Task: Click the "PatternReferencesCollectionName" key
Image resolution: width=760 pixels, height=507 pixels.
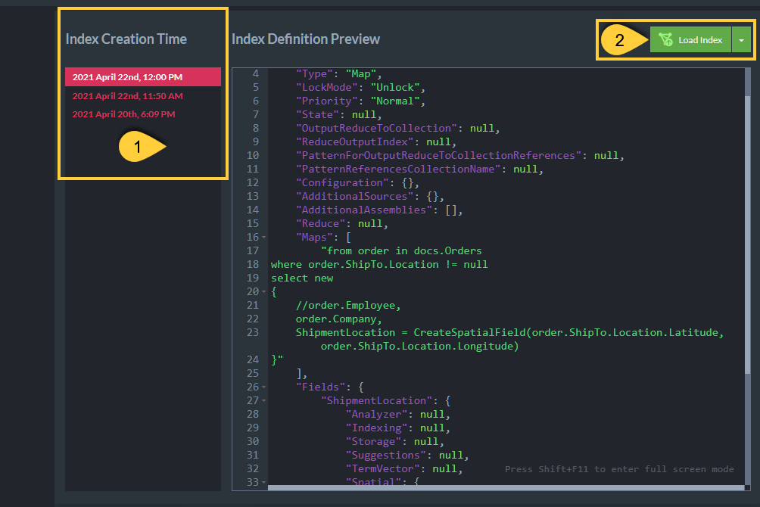Action: [398, 169]
